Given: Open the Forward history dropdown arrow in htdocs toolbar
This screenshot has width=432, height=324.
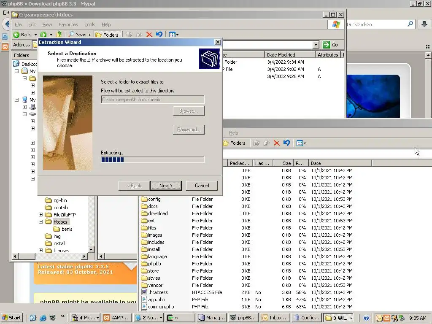Looking at the screenshot, I should [51, 35].
